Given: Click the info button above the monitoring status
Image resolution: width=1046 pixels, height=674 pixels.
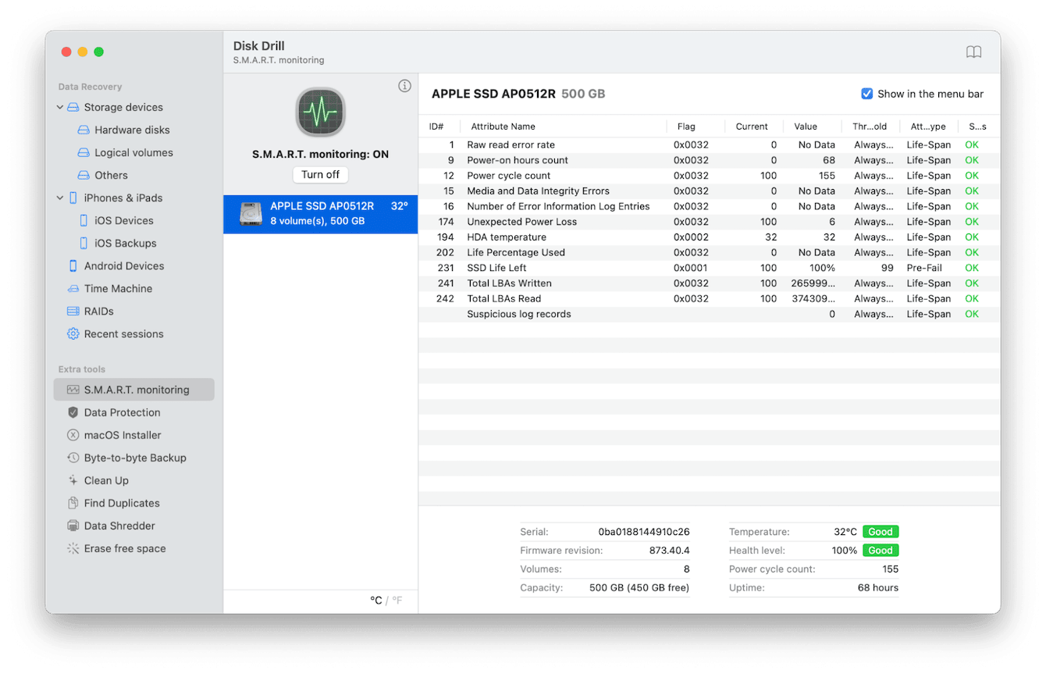Looking at the screenshot, I should pyautogui.click(x=404, y=86).
